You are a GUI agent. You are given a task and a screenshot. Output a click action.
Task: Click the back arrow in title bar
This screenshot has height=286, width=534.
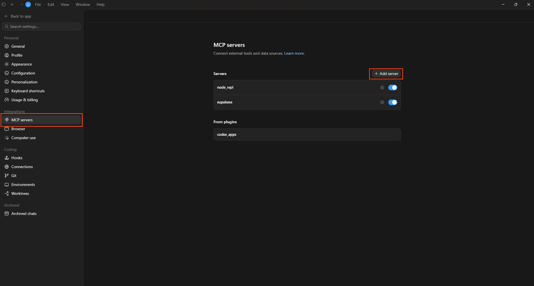pyautogui.click(x=13, y=4)
